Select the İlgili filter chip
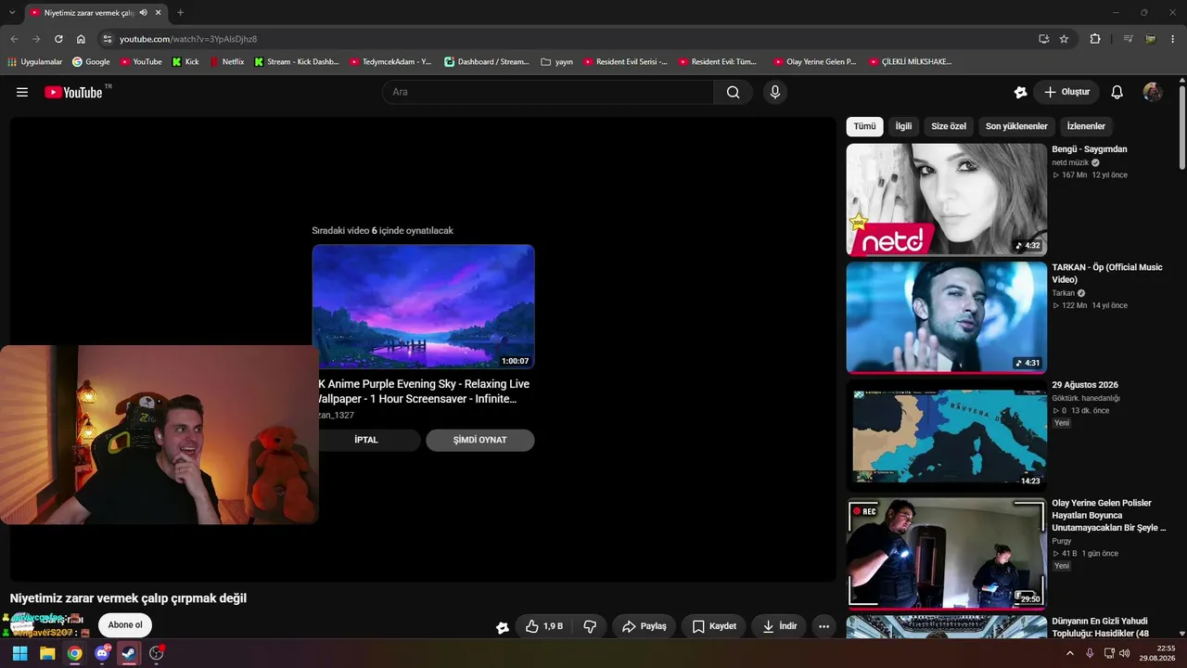 [x=903, y=126]
